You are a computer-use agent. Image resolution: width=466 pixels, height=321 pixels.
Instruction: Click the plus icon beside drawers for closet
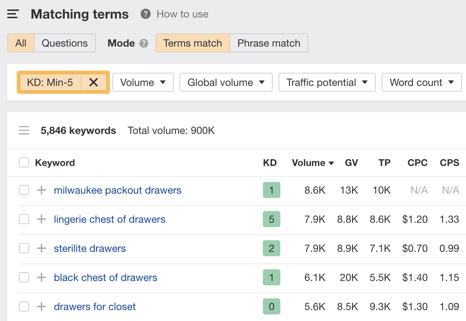coord(41,306)
